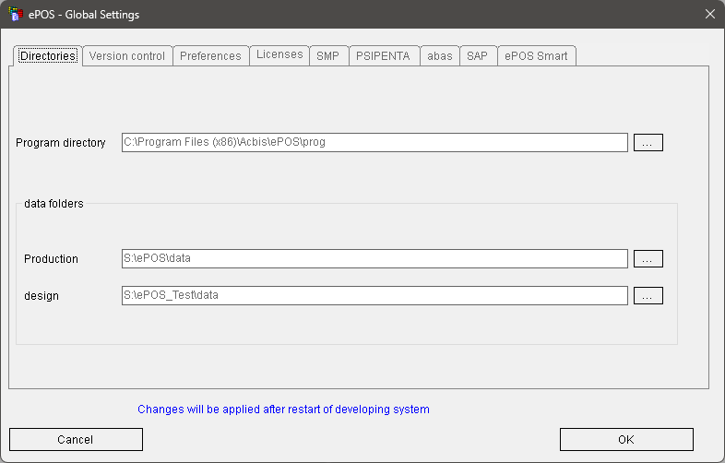Browse for the Production data folder
This screenshot has height=463, width=725.
pos(648,258)
